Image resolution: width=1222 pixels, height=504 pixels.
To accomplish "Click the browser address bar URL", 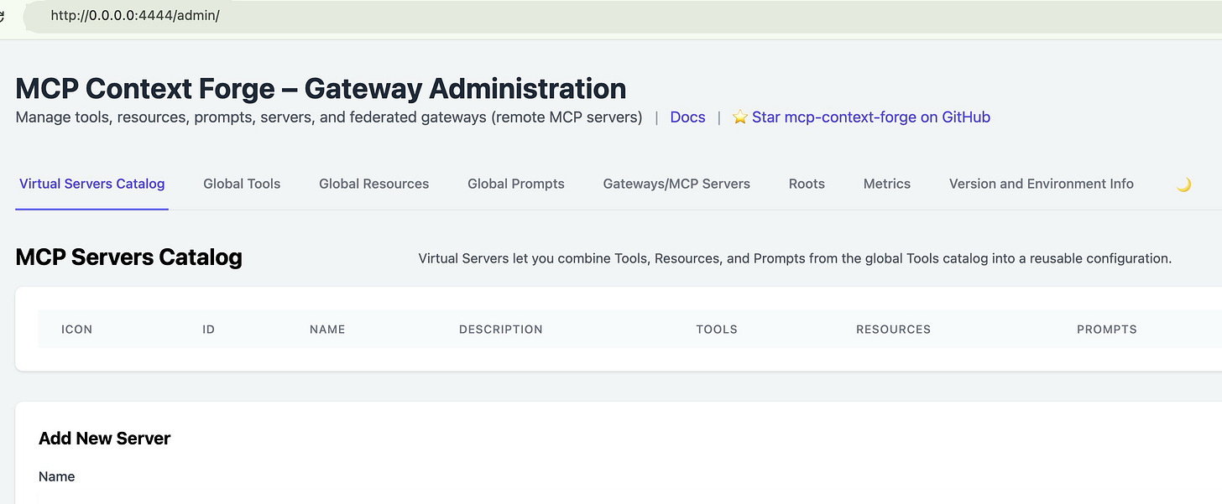I will point(135,16).
